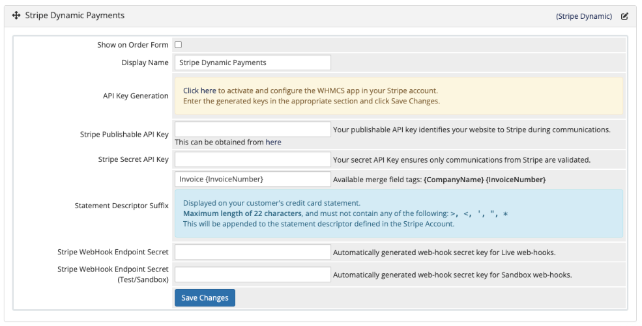Click the Live WebHook Endpoint Secret field
The width and height of the screenshot is (642, 326).
[x=253, y=252]
